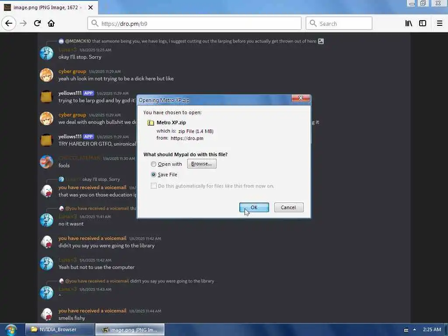Open the Library bookshelf icon

click(409, 24)
